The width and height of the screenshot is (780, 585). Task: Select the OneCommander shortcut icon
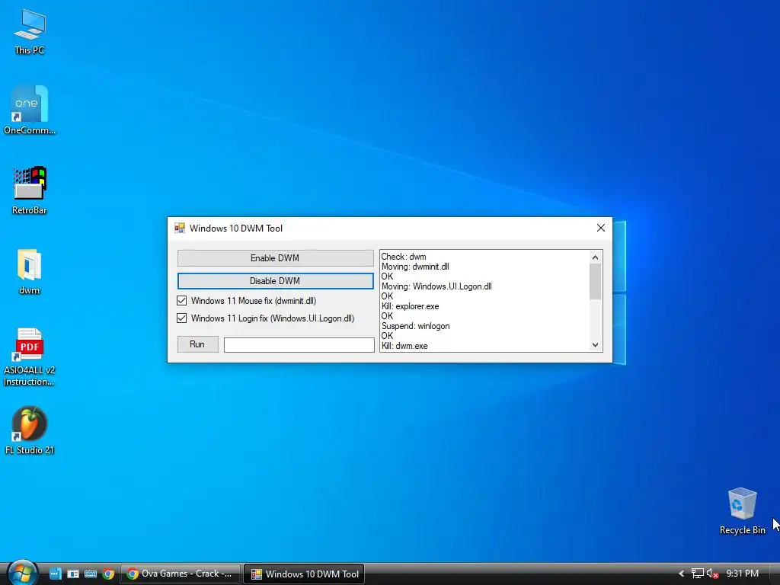pyautogui.click(x=30, y=110)
